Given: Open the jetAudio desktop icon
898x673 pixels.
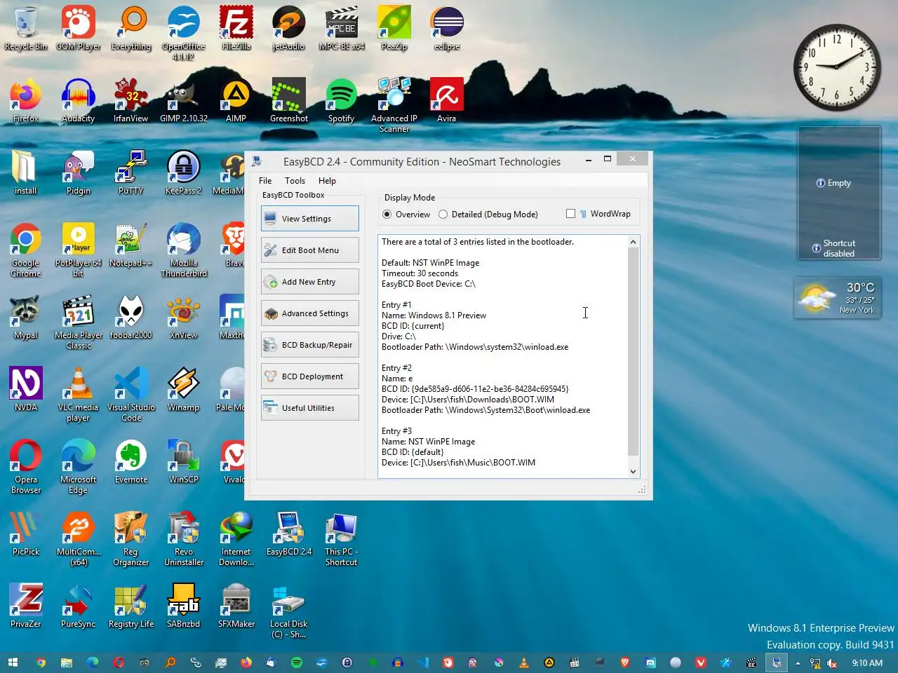Looking at the screenshot, I should [x=289, y=29].
